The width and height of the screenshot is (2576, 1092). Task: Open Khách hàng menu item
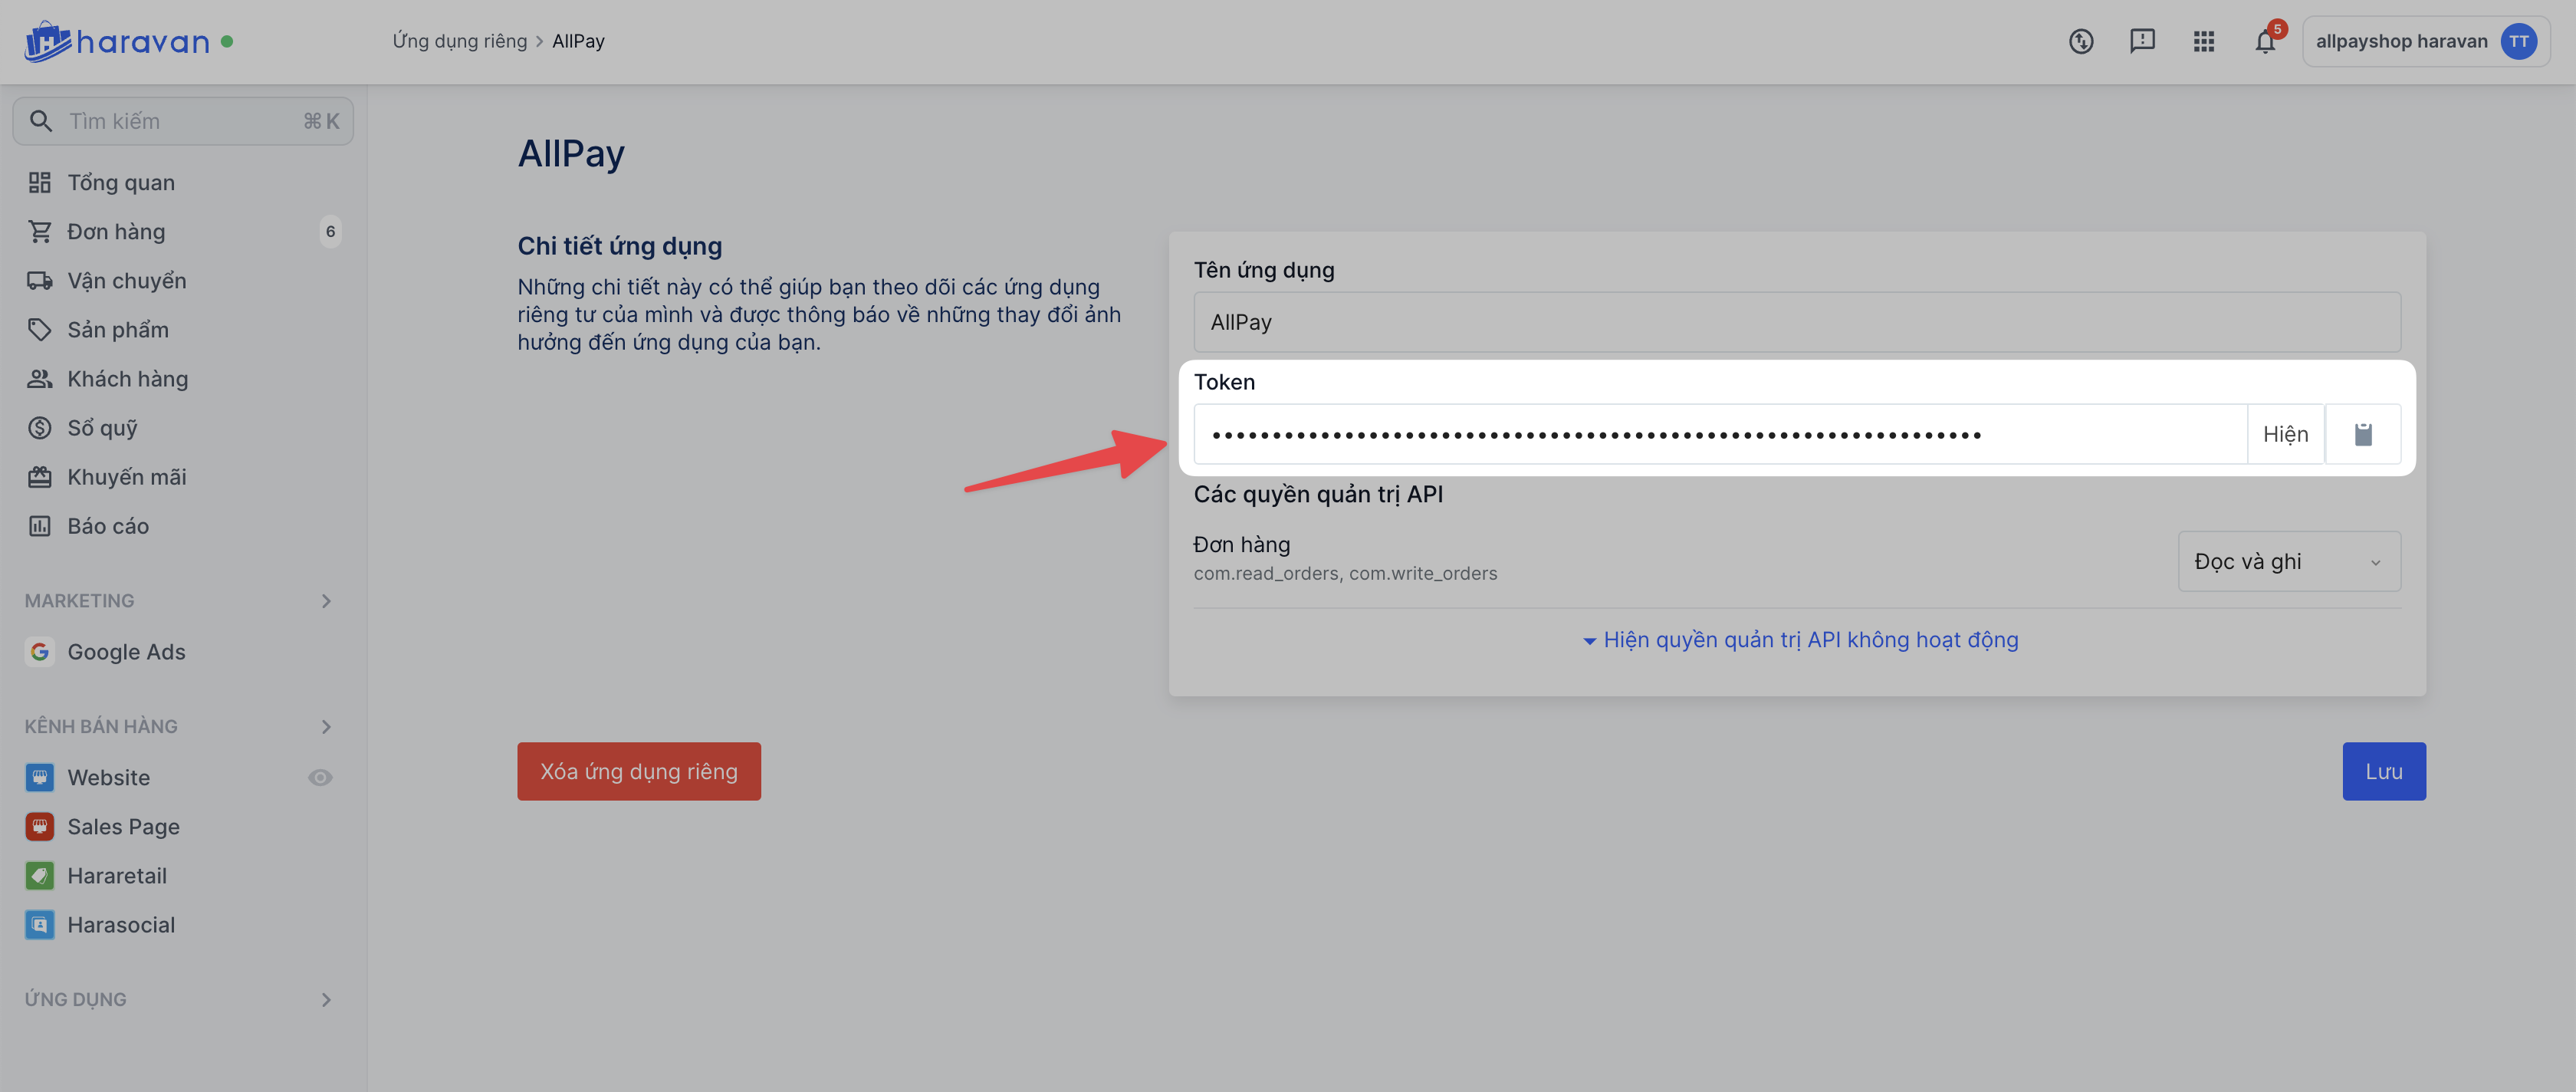click(128, 378)
